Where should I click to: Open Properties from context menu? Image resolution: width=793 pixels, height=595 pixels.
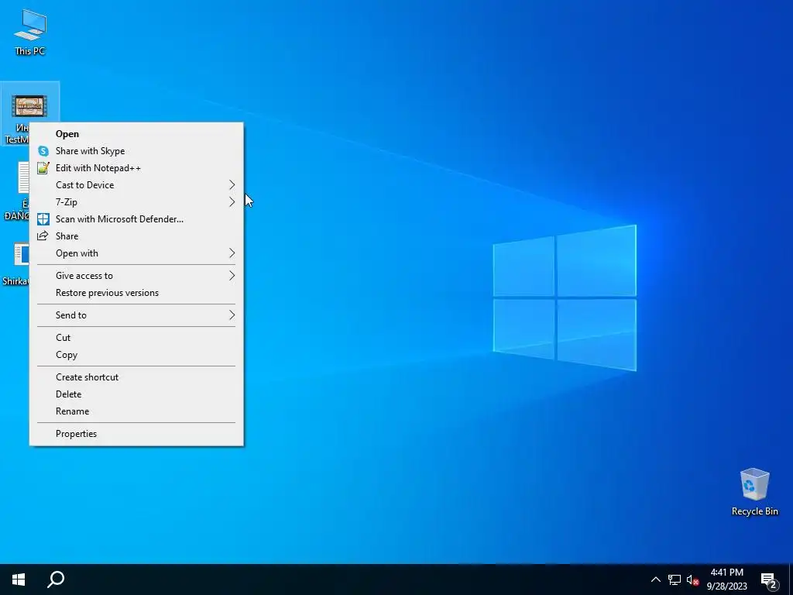click(136, 434)
